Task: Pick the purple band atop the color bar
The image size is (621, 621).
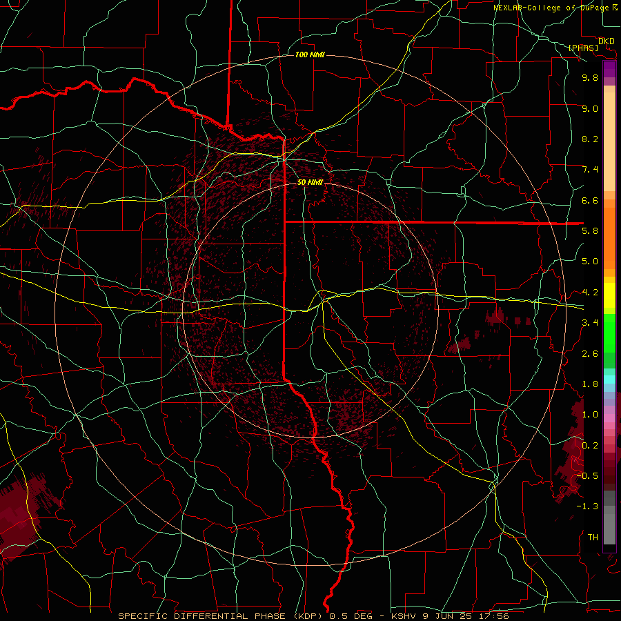Action: 609,69
